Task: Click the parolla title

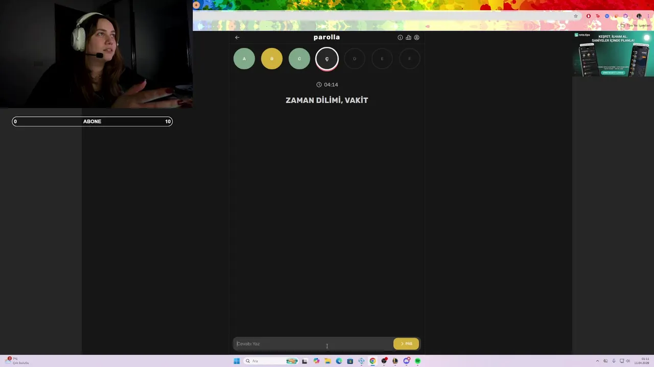Action: pyautogui.click(x=326, y=37)
